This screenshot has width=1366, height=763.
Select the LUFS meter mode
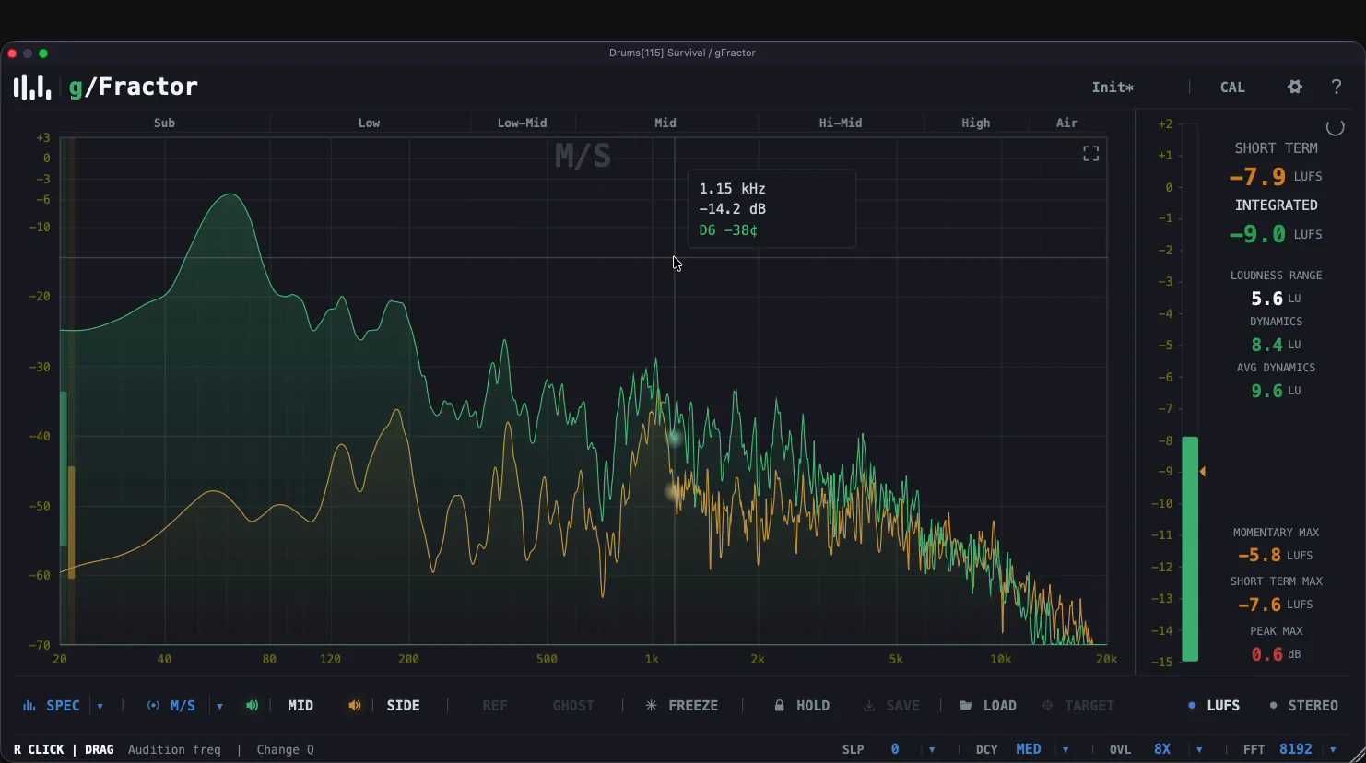tap(1213, 706)
